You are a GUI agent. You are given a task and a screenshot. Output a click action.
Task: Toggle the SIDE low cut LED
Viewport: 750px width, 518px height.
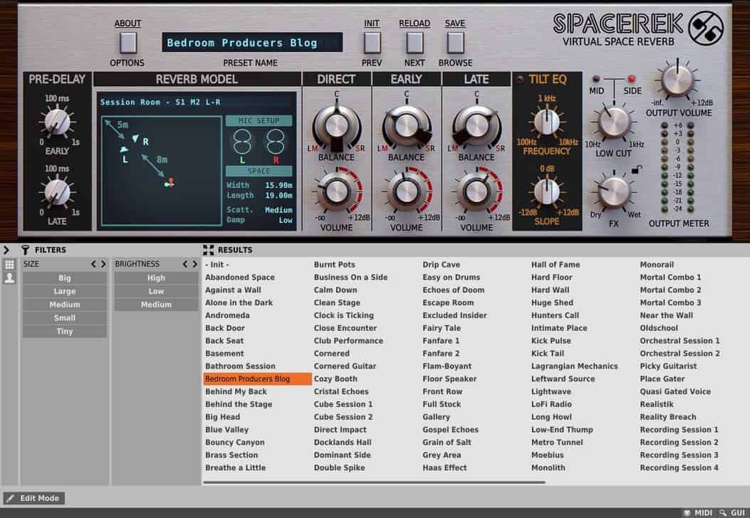coord(630,79)
